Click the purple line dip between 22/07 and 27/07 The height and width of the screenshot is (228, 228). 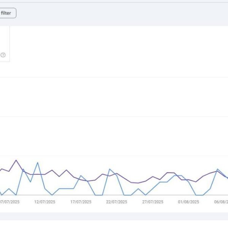[x=138, y=183]
